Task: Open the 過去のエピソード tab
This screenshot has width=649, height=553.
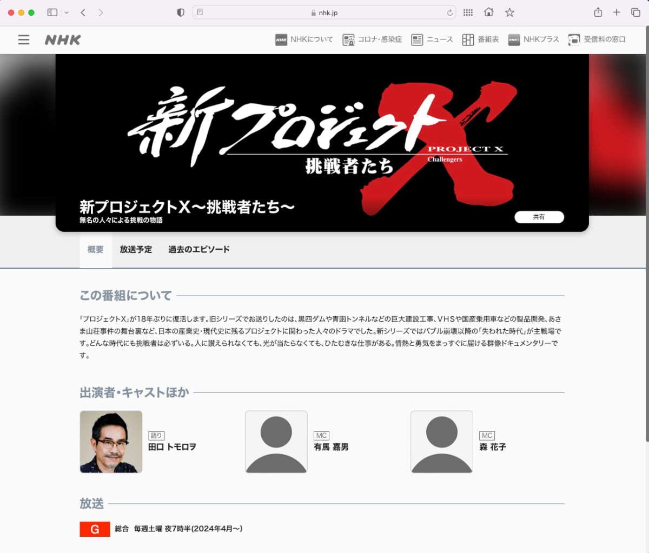Action: point(198,249)
